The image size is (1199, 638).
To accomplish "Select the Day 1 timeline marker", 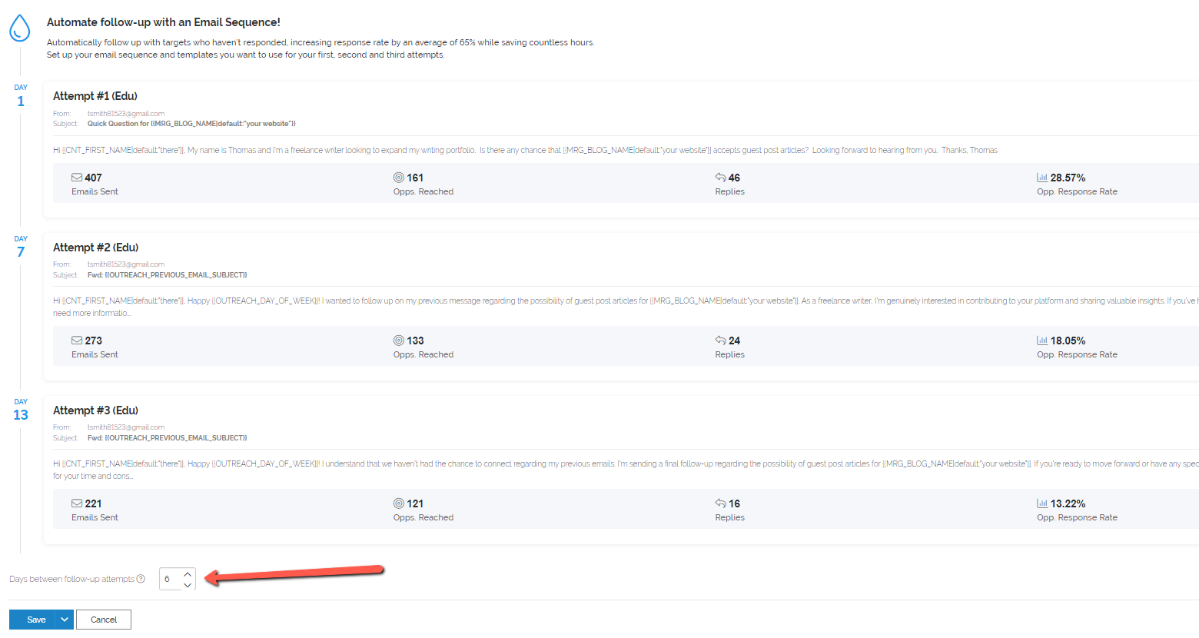I will (21, 96).
